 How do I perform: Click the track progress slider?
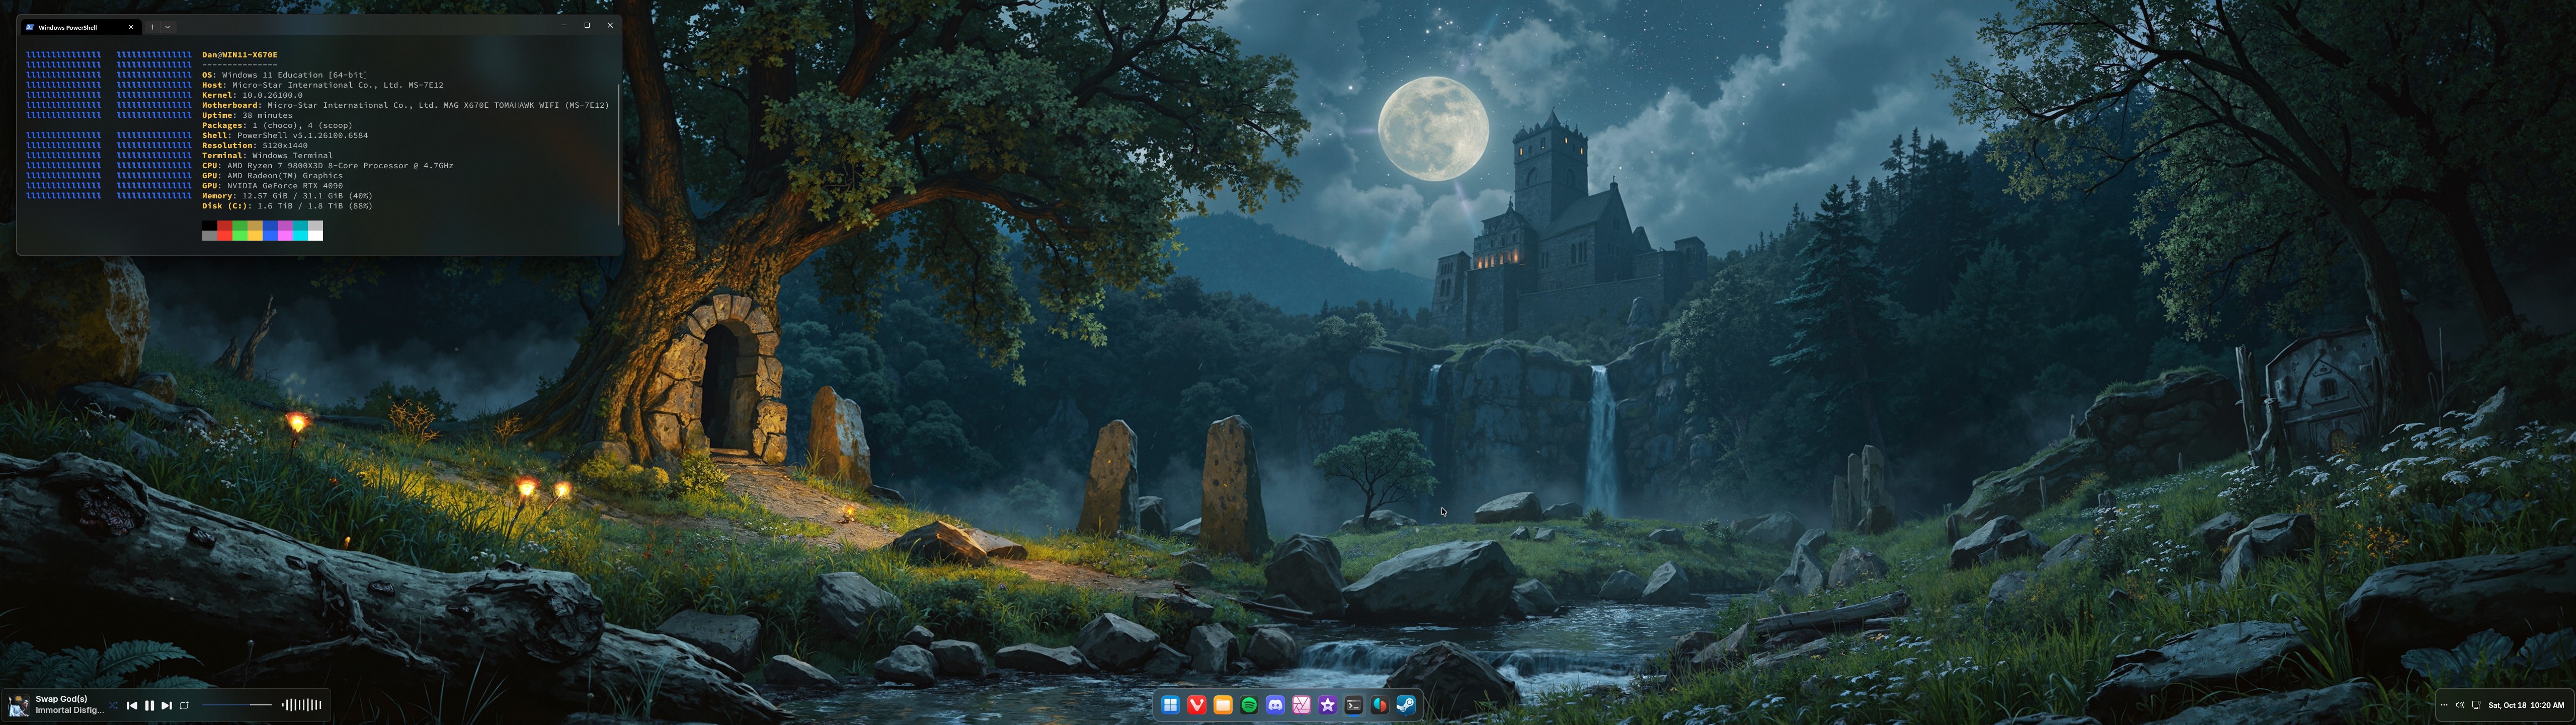[x=237, y=705]
